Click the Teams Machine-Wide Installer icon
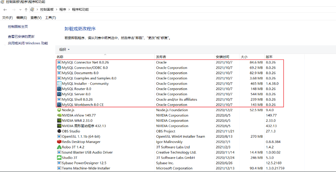 [x=60, y=168]
